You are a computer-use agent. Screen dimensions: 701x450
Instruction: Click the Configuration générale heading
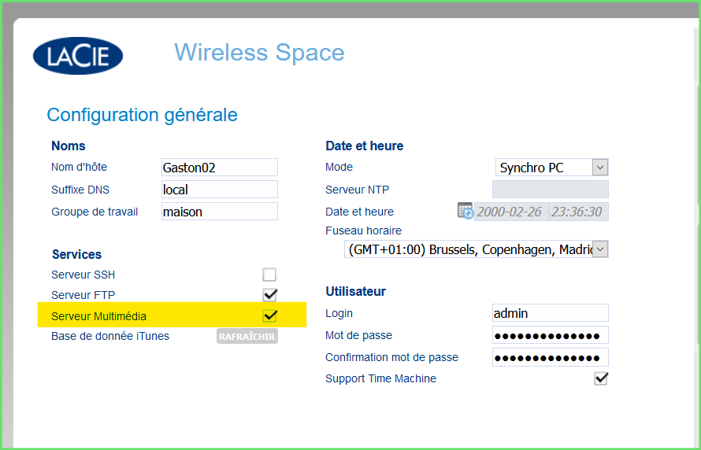coord(142,115)
